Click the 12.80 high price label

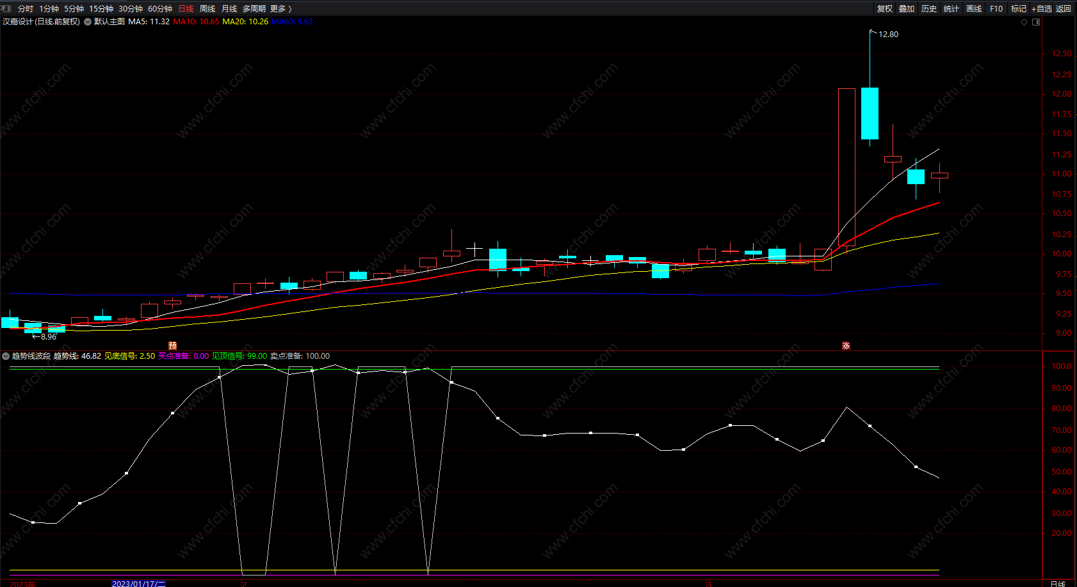click(888, 35)
